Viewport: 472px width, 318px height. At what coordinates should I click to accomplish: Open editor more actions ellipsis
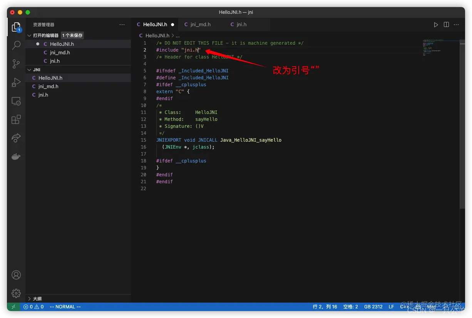457,25
